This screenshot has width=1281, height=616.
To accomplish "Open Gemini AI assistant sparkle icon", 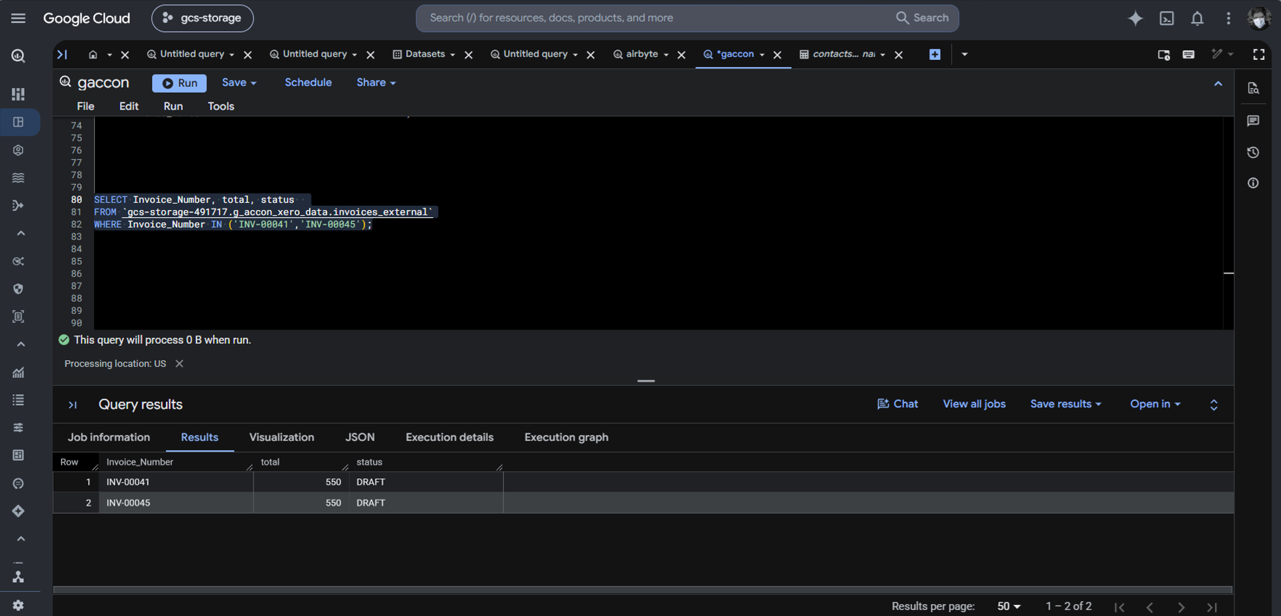I will 1135,18.
